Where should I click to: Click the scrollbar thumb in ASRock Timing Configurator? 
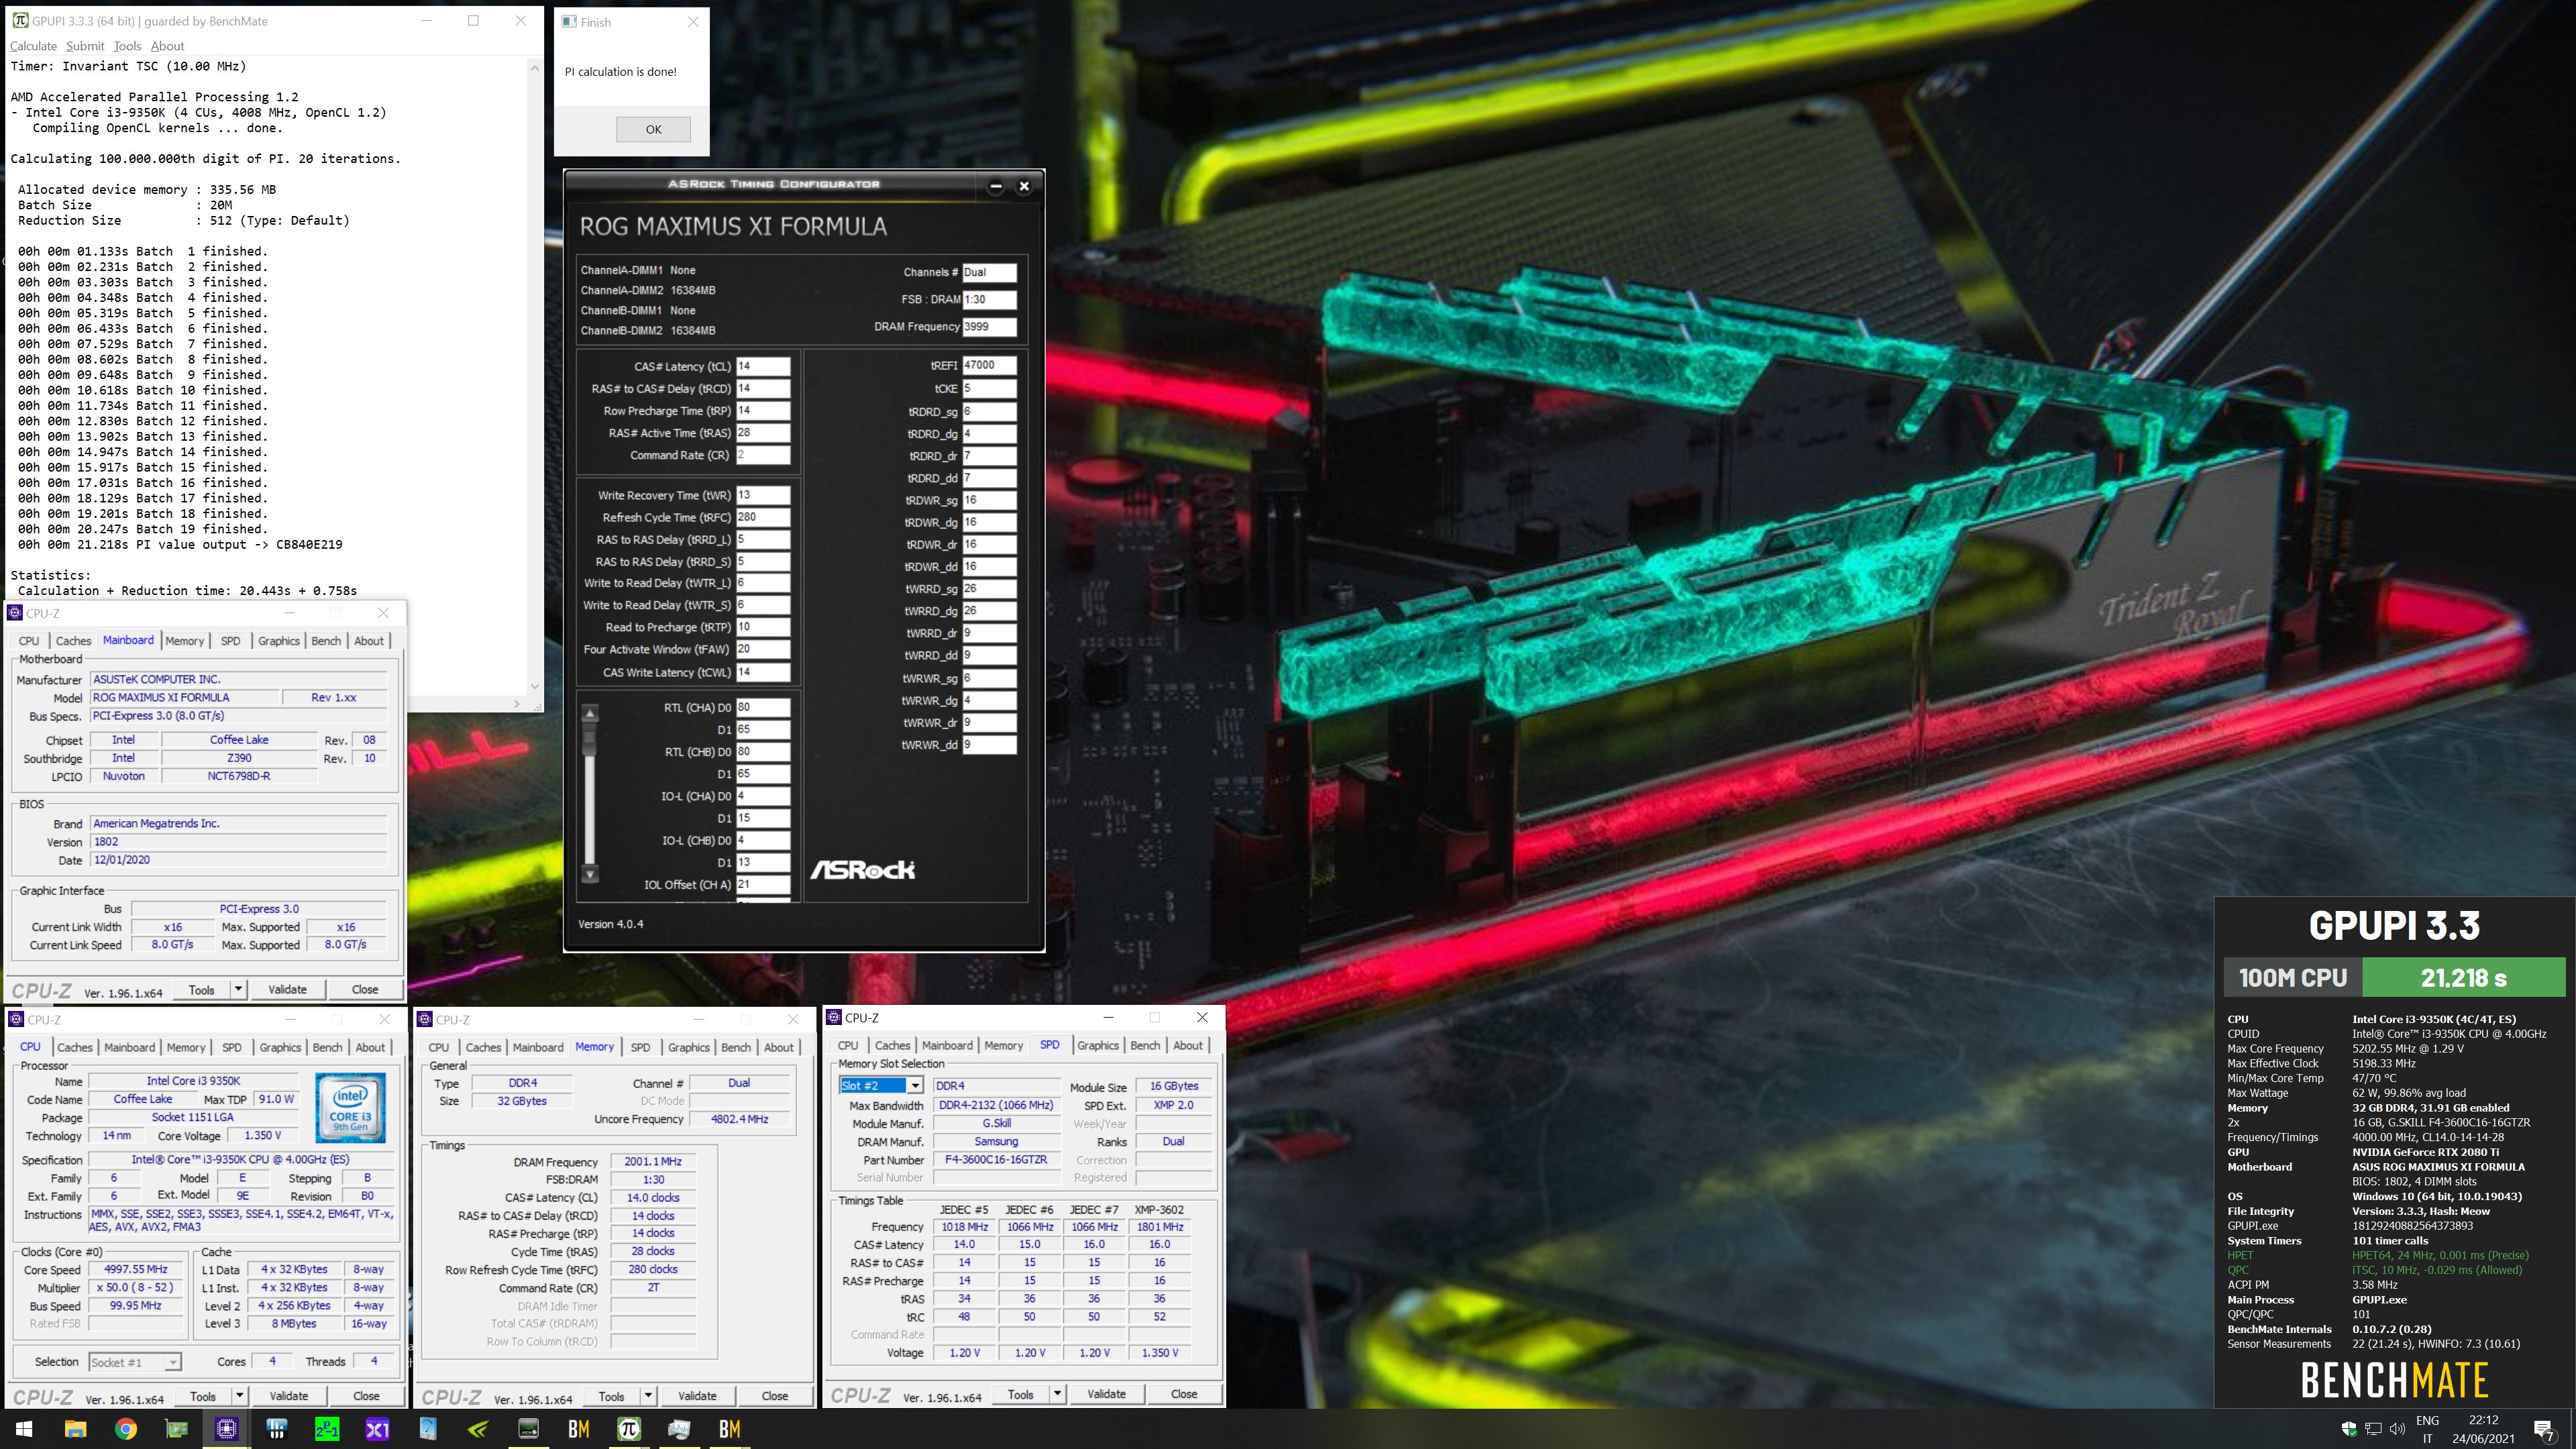[590, 740]
